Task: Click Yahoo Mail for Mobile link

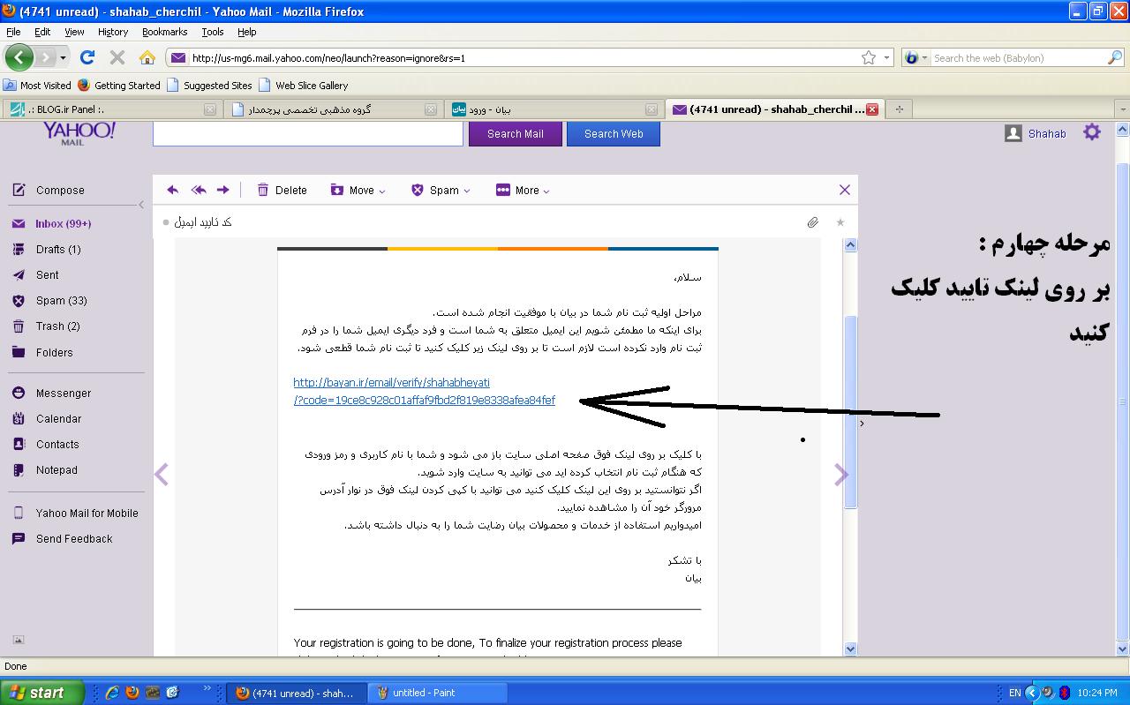Action: pyautogui.click(x=87, y=514)
